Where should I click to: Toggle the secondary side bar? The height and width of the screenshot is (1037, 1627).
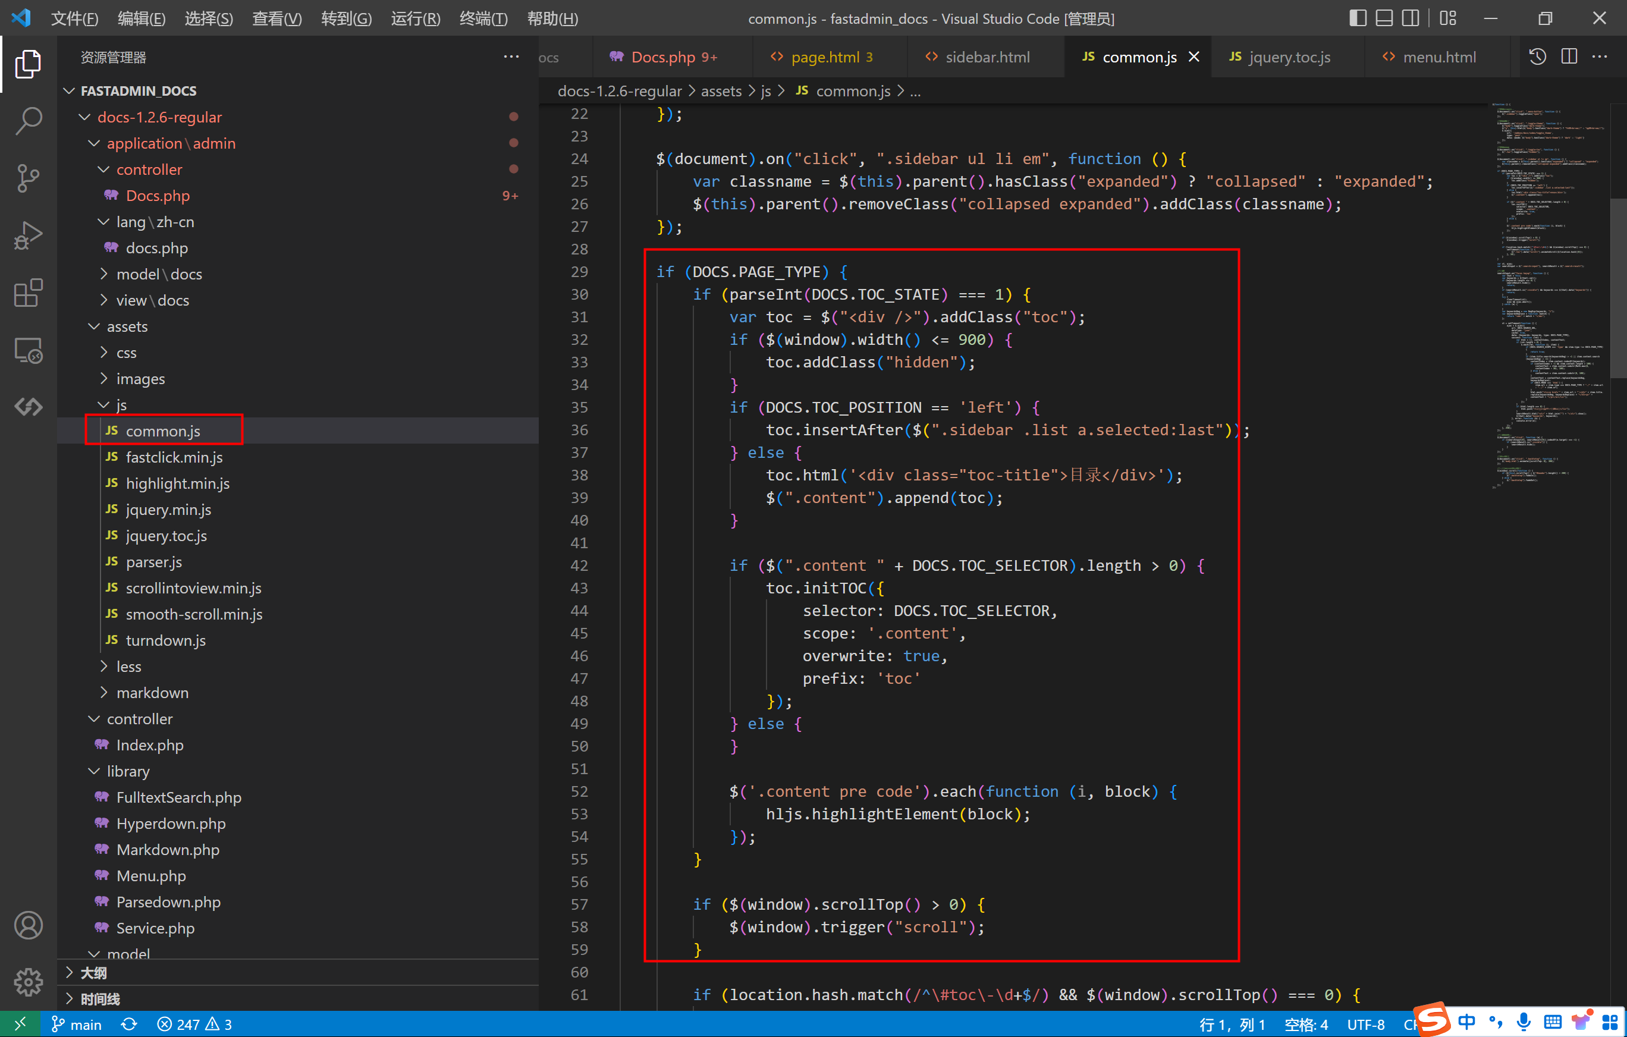click(x=1411, y=18)
